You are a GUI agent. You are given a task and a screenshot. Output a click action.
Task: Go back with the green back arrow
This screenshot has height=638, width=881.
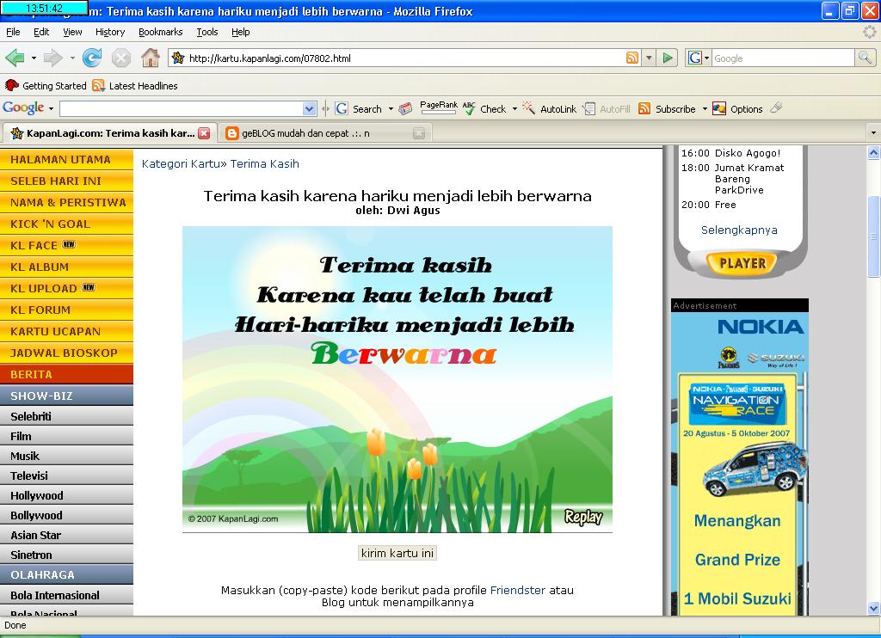pyautogui.click(x=15, y=58)
